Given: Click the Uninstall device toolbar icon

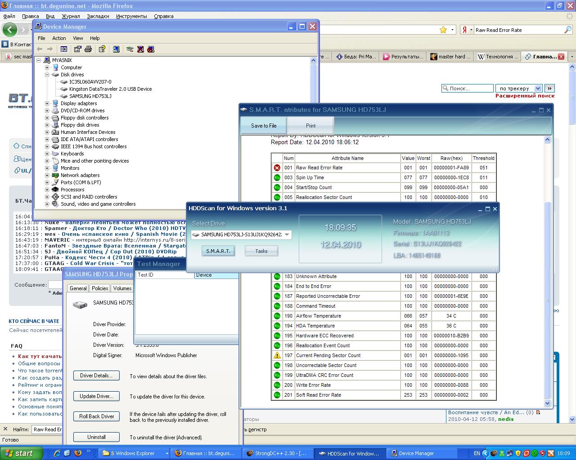Looking at the screenshot, I should (x=140, y=49).
